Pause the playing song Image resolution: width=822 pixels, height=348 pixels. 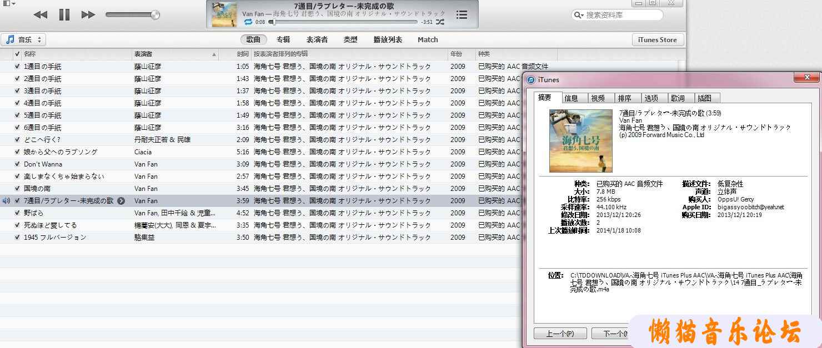(64, 15)
